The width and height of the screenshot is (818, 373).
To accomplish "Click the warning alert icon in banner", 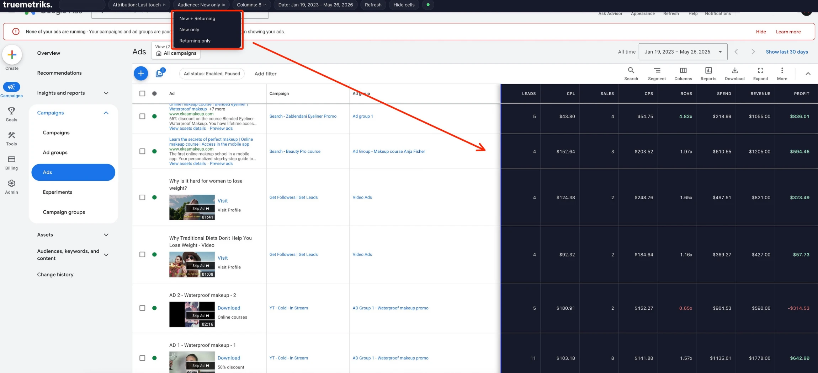I will 16,32.
